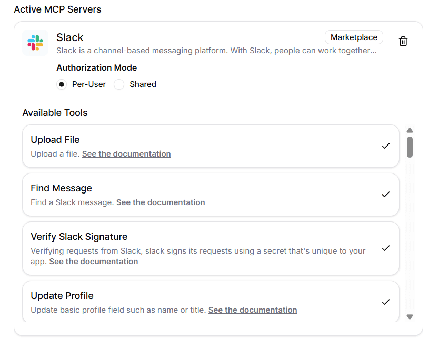Open Verify Slack Signature documentation link

[x=94, y=262]
